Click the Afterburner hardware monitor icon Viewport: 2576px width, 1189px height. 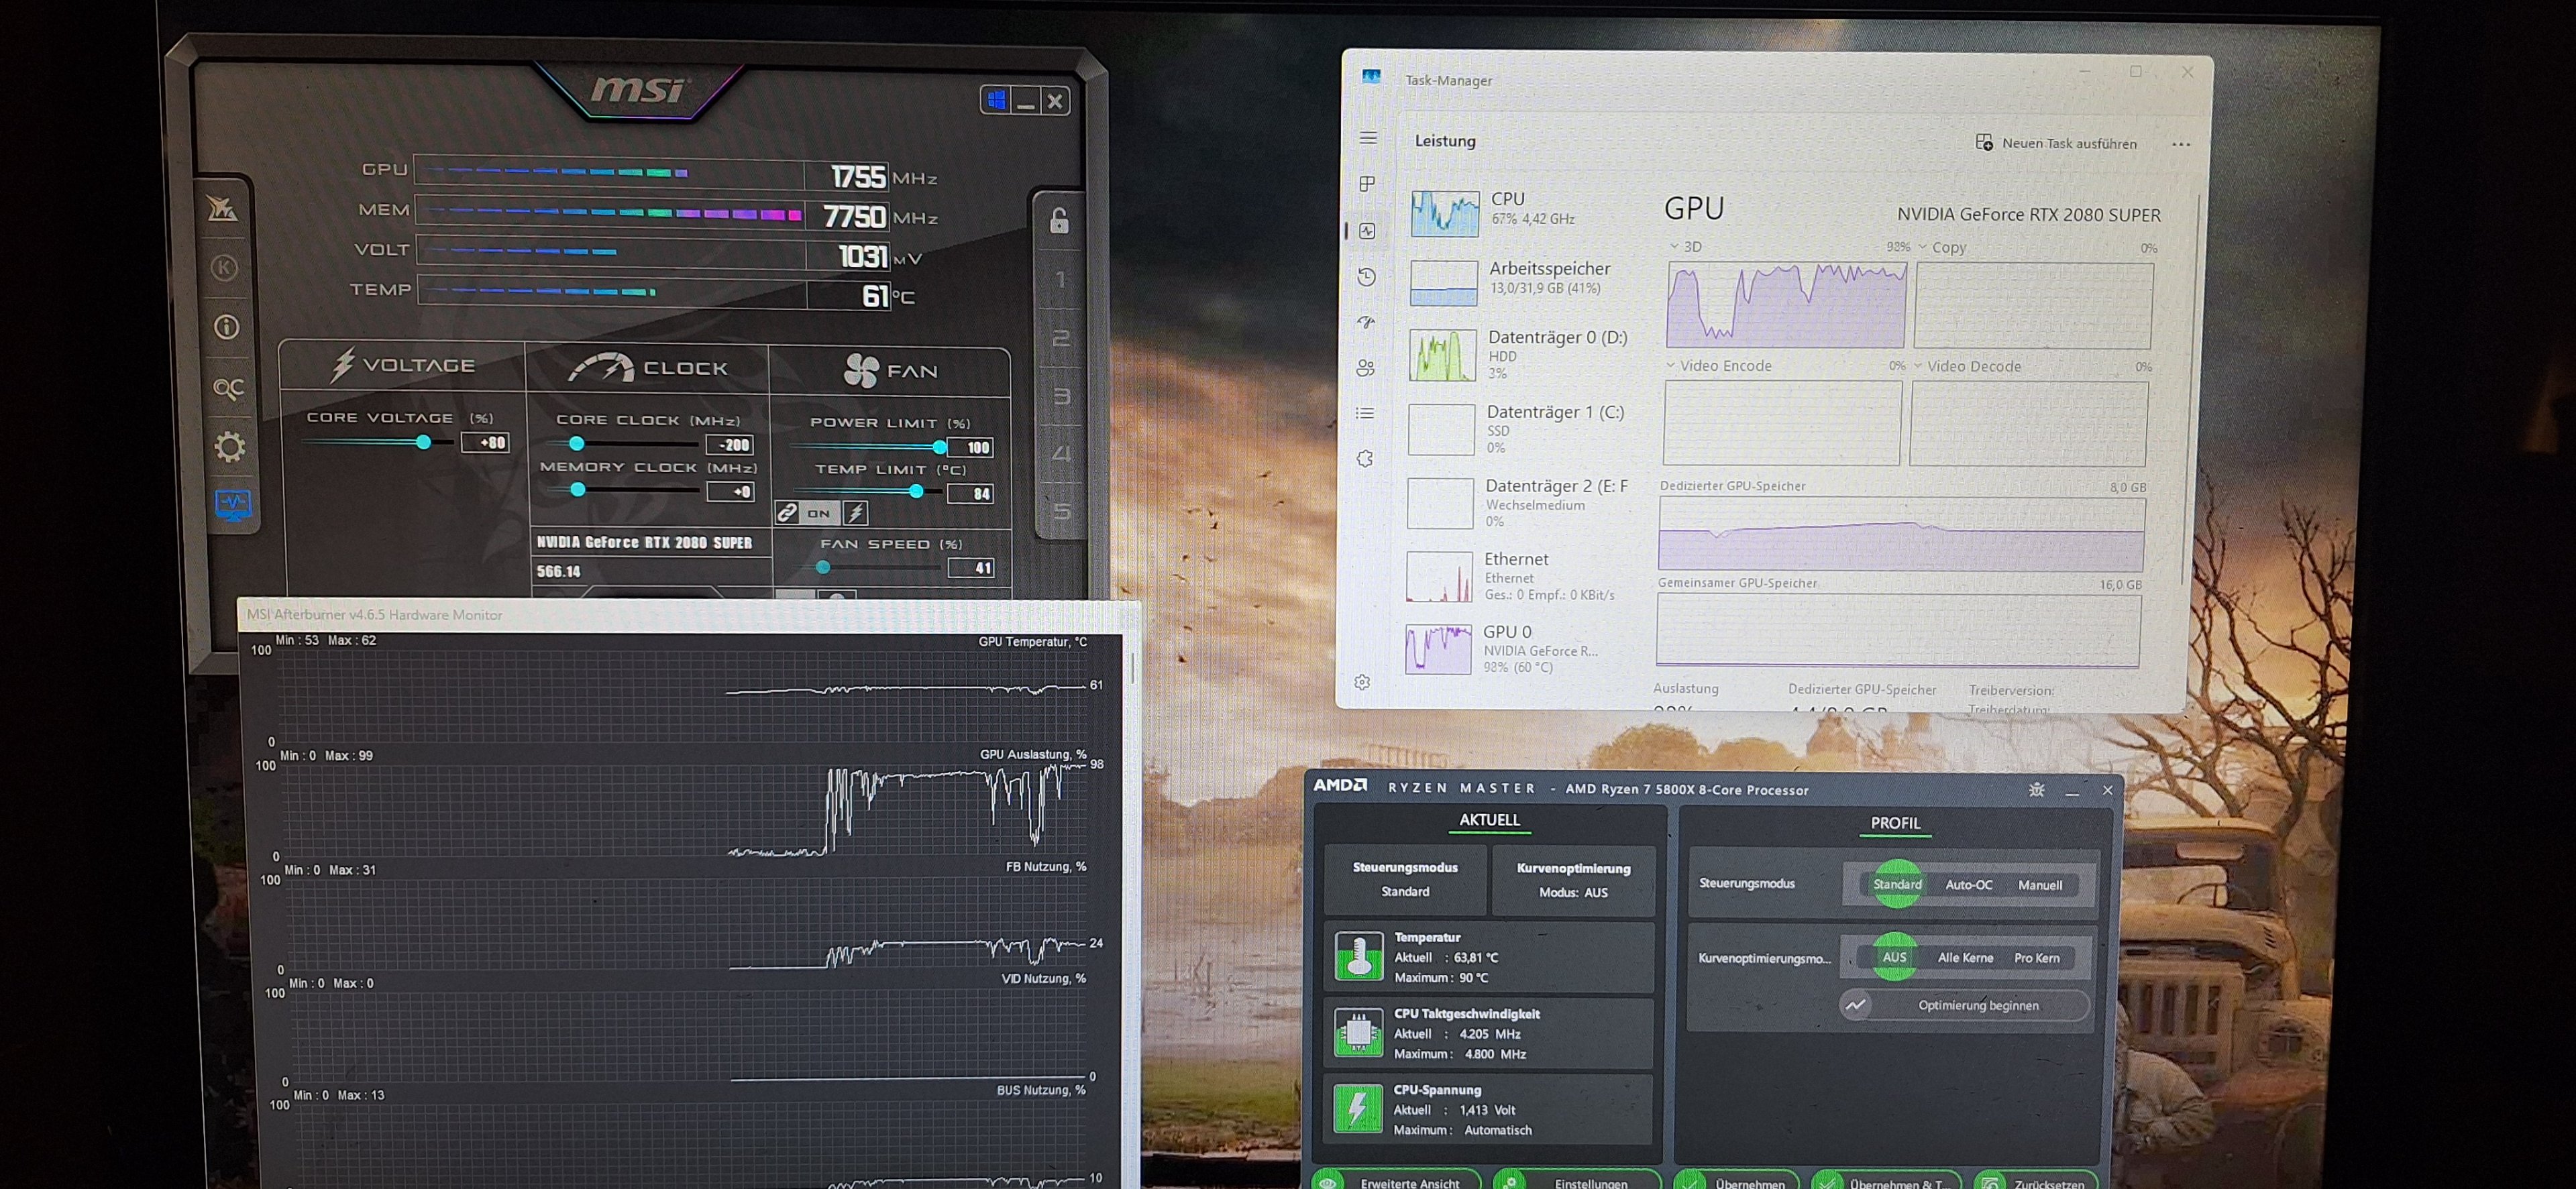coord(233,503)
